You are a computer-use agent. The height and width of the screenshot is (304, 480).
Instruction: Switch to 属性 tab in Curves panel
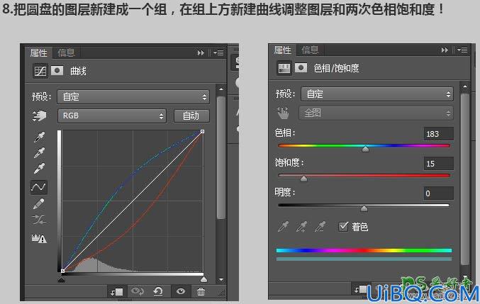39,53
